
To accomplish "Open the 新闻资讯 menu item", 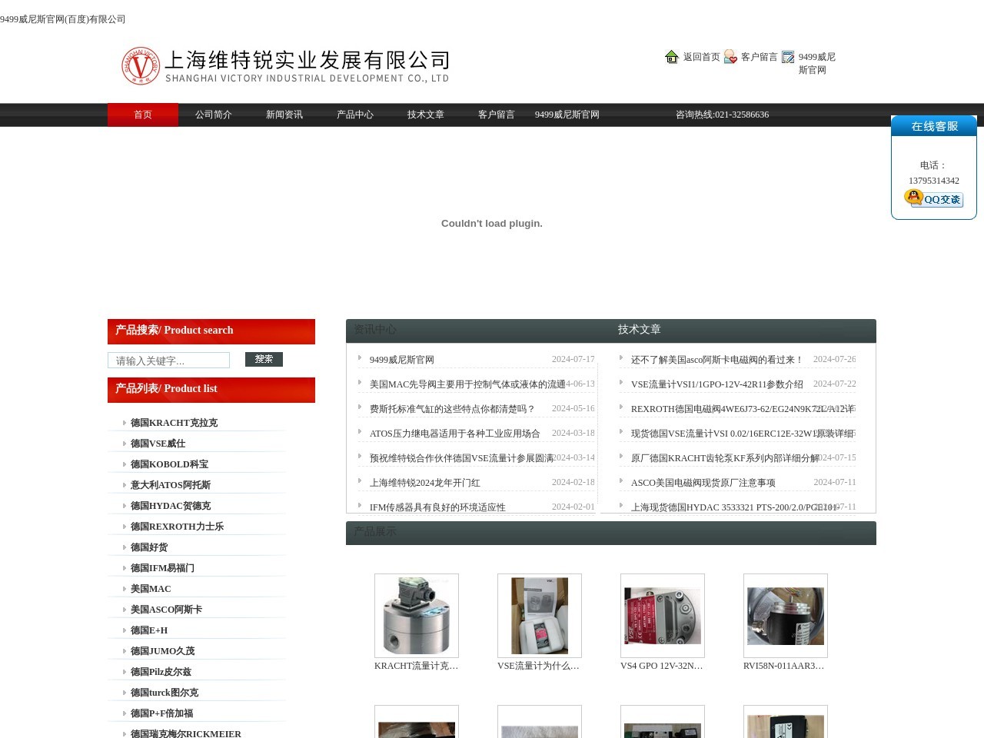I will (284, 115).
